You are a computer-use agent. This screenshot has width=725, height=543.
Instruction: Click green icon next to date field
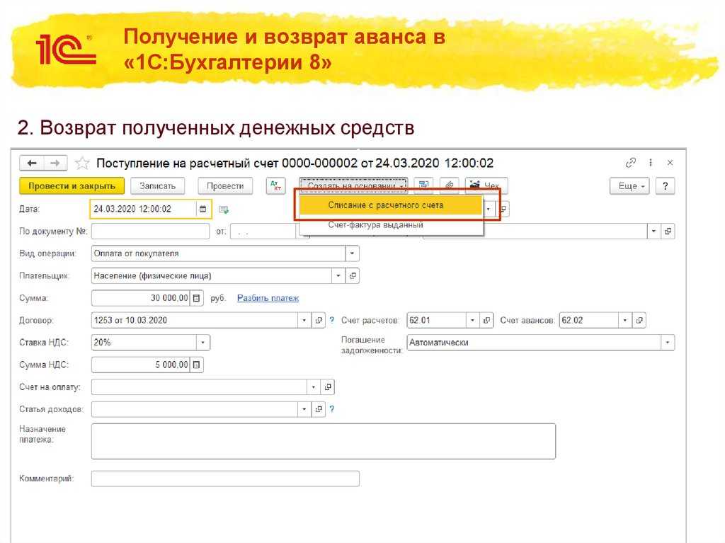point(224,210)
